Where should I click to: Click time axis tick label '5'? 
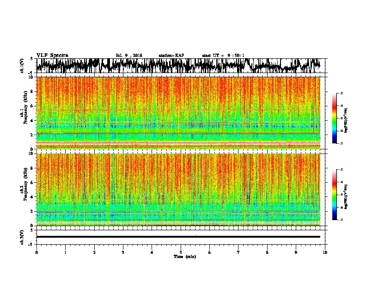(x=181, y=252)
